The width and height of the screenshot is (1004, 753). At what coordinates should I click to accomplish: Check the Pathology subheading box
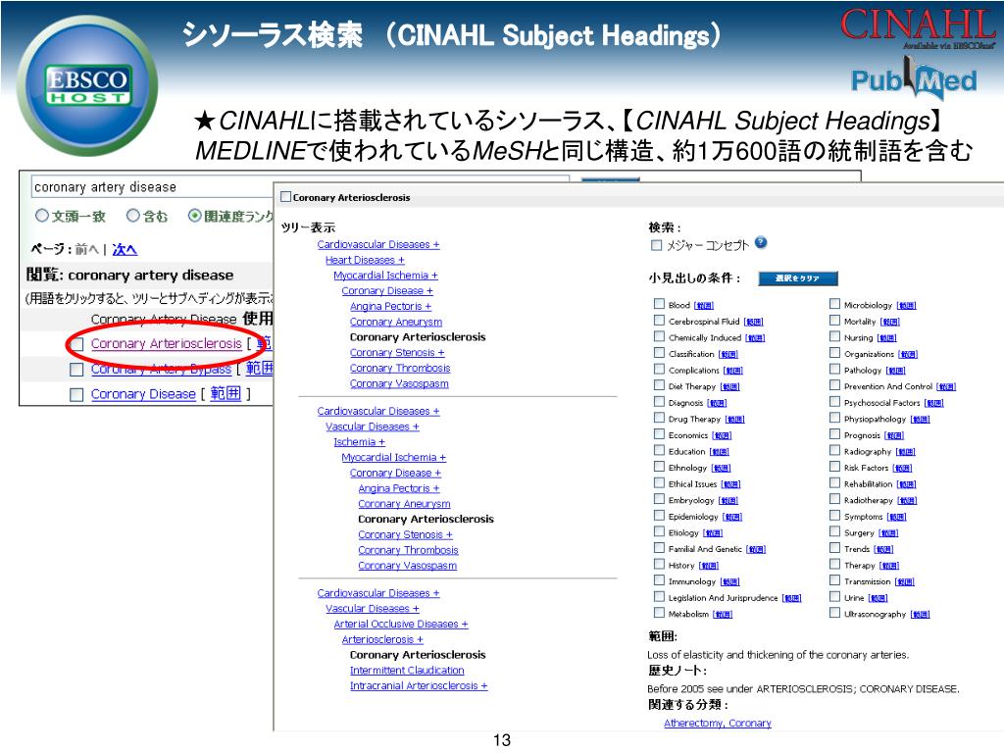coord(834,369)
